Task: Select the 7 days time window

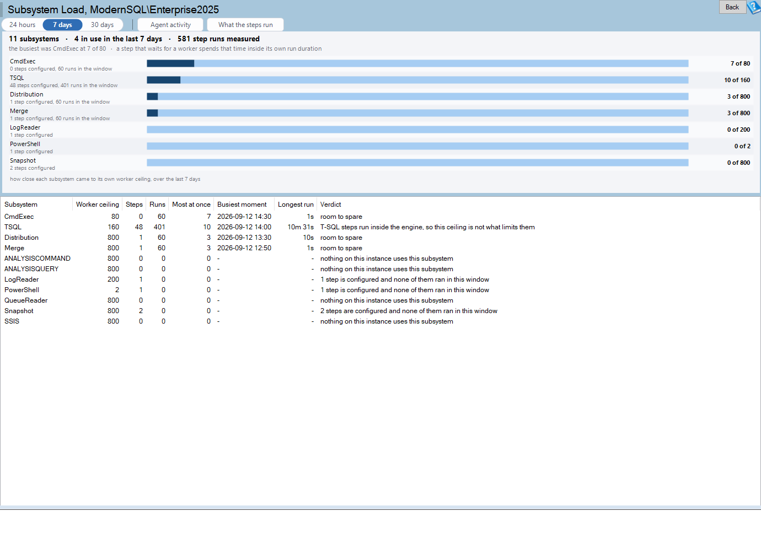Action: click(62, 25)
